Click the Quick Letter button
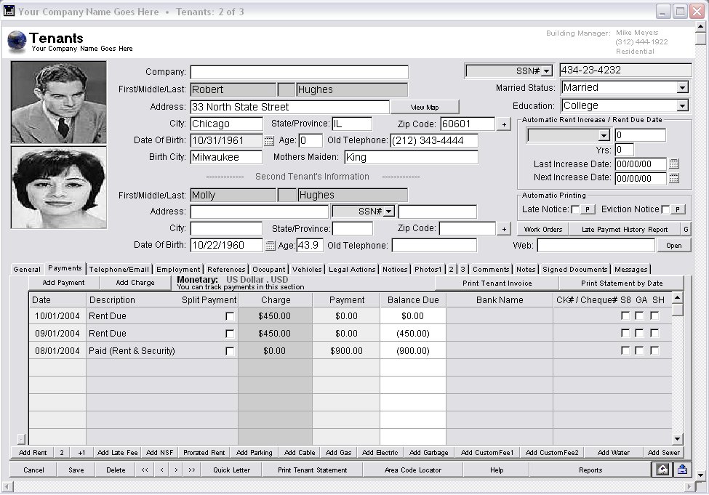This screenshot has width=709, height=495. [x=231, y=470]
